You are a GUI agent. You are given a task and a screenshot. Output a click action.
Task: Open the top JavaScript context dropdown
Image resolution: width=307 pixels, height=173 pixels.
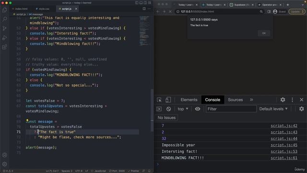[x=183, y=109]
